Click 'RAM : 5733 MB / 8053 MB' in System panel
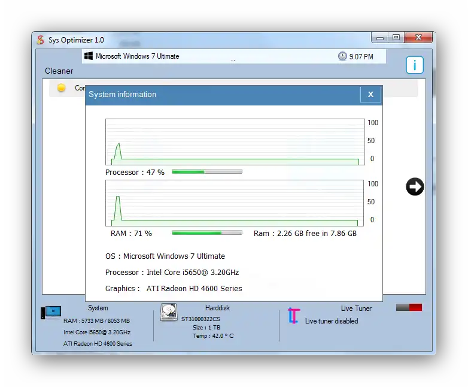468x387 pixels. coord(97,321)
